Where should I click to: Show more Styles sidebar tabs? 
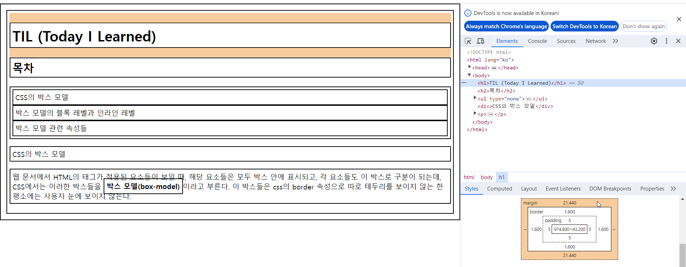pos(673,189)
